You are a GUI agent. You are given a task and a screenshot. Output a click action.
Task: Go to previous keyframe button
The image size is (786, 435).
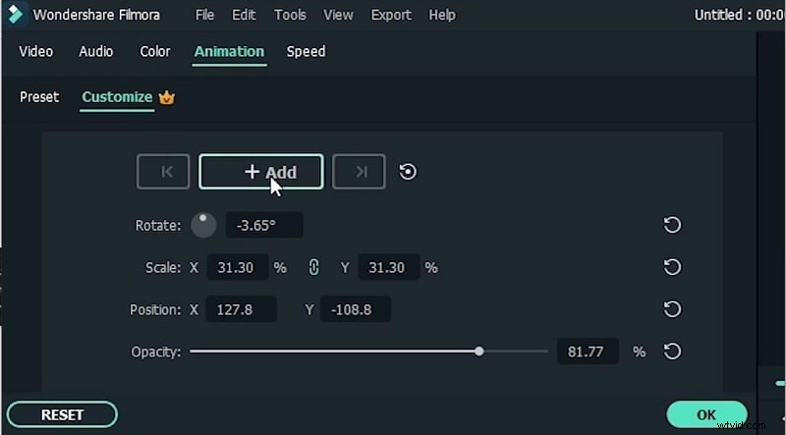click(x=163, y=172)
